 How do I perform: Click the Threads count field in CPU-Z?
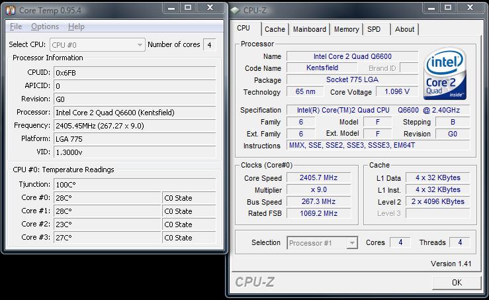(460, 242)
